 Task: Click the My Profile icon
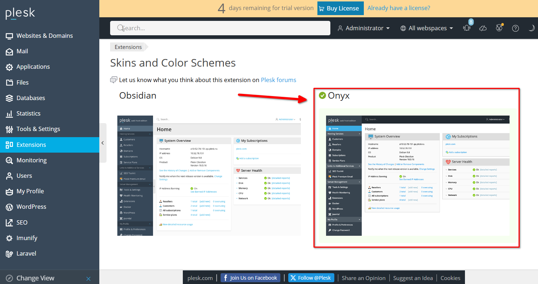pos(9,191)
